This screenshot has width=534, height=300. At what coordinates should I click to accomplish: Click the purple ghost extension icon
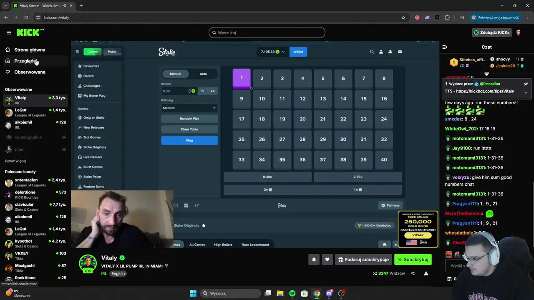(x=427, y=17)
